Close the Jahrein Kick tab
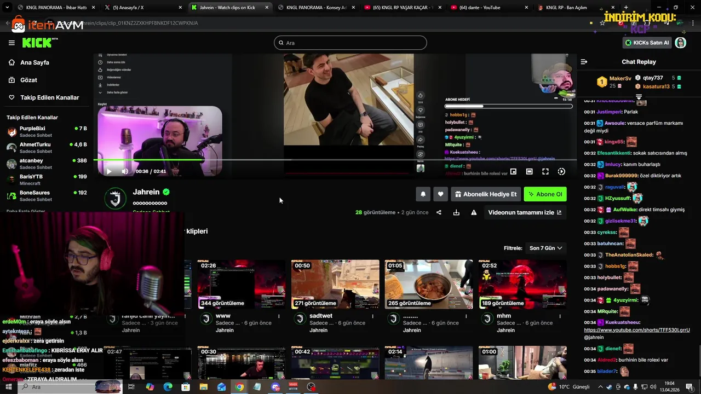Image resolution: width=701 pixels, height=394 pixels. click(267, 8)
